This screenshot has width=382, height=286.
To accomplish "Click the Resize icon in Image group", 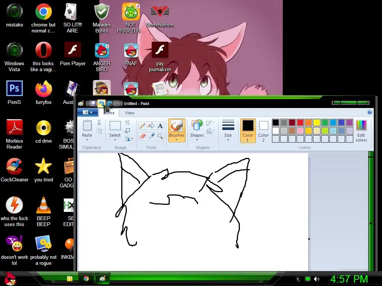I will 128,131.
